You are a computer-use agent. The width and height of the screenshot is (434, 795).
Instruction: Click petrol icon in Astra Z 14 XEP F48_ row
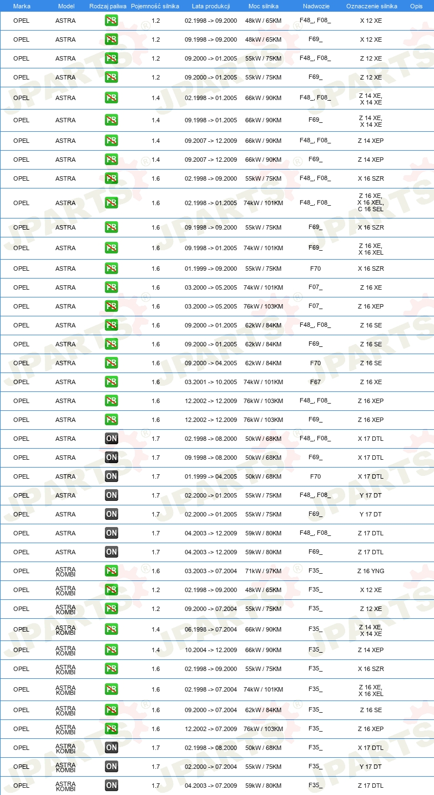112,141
